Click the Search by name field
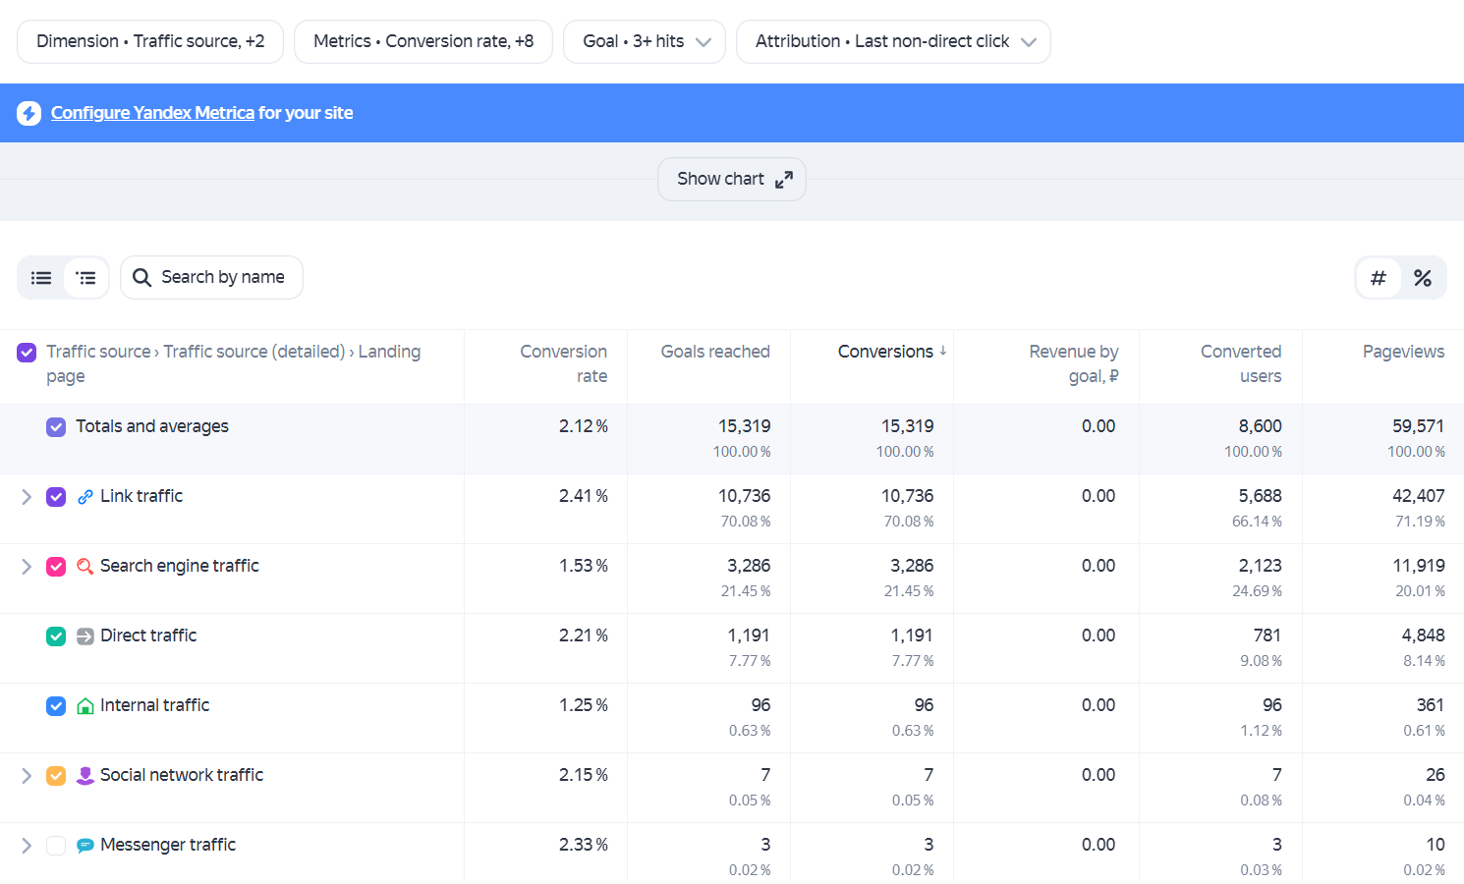Image resolution: width=1464 pixels, height=884 pixels. point(211,278)
